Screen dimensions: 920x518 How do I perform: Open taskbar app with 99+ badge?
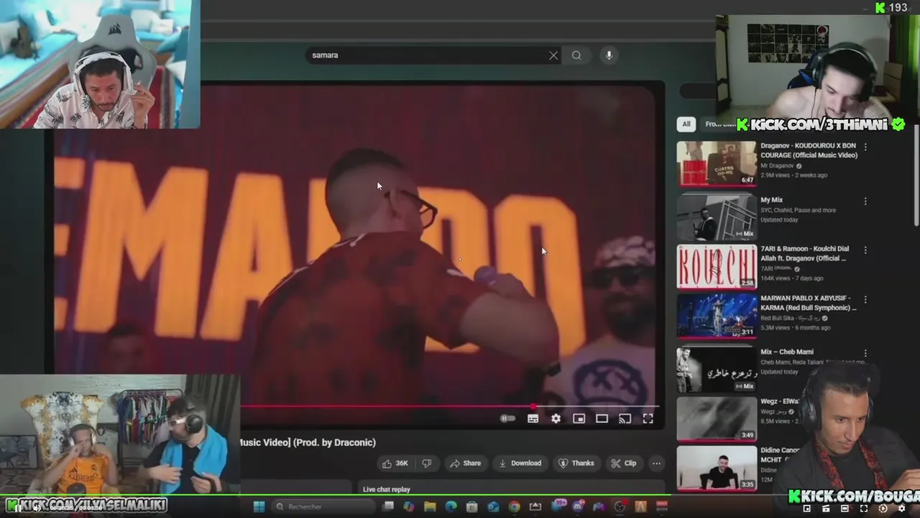point(558,506)
